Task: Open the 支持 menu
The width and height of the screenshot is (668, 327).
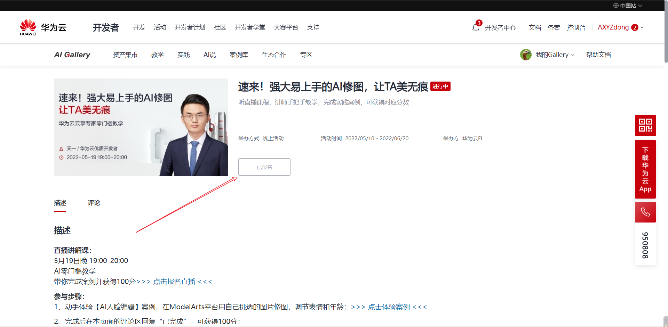Action: pos(313,27)
